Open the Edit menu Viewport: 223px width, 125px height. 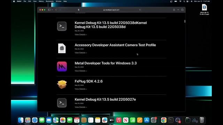point(30,1)
